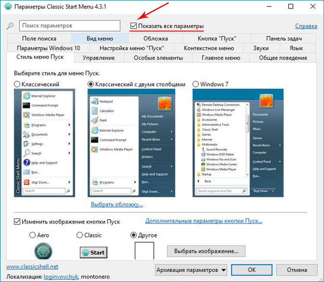Open the Общее поведение tab
The height and width of the screenshot is (282, 324).
pos(283,58)
